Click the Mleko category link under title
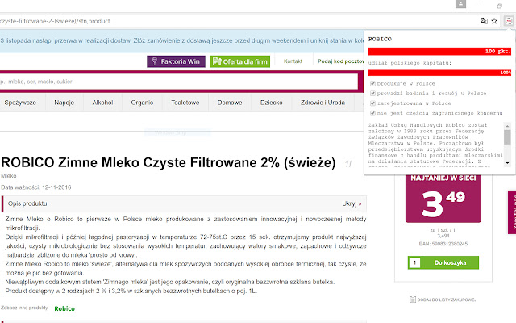Image resolution: width=516 pixels, height=323 pixels. pyautogui.click(x=9, y=176)
